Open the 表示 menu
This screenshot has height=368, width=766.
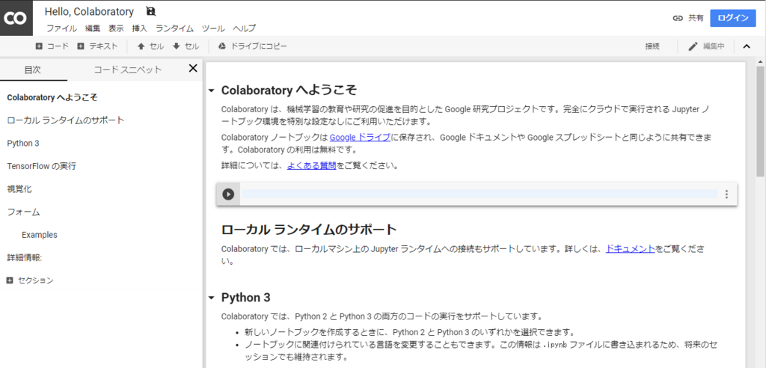(x=116, y=28)
